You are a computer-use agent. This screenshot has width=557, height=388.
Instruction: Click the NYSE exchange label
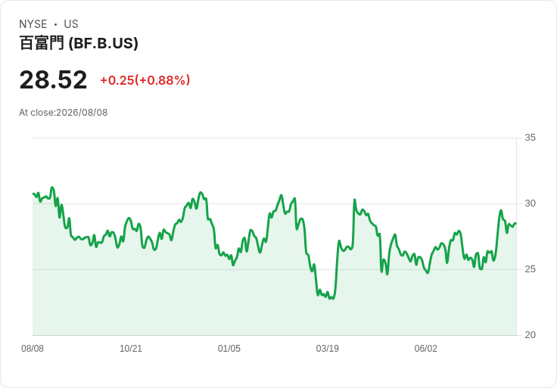[33, 24]
